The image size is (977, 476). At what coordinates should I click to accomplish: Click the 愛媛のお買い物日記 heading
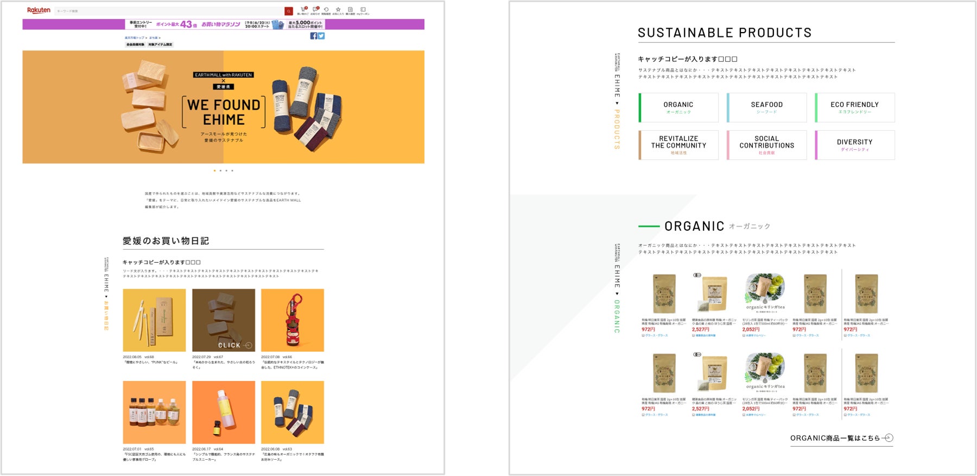pyautogui.click(x=166, y=241)
